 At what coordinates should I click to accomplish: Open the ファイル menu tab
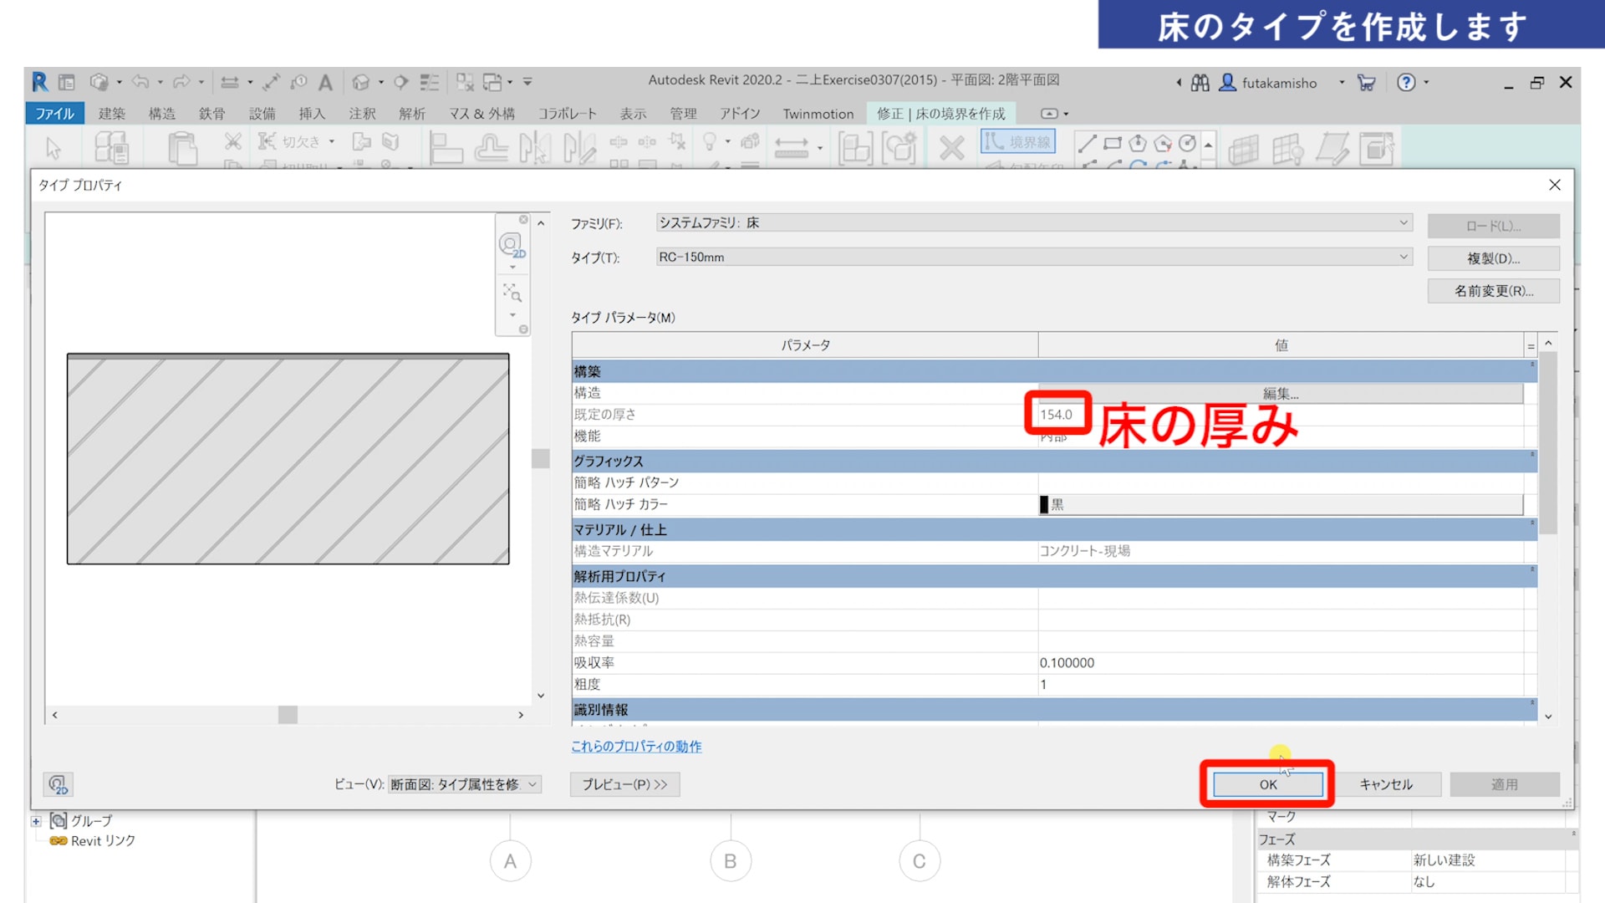click(x=54, y=114)
